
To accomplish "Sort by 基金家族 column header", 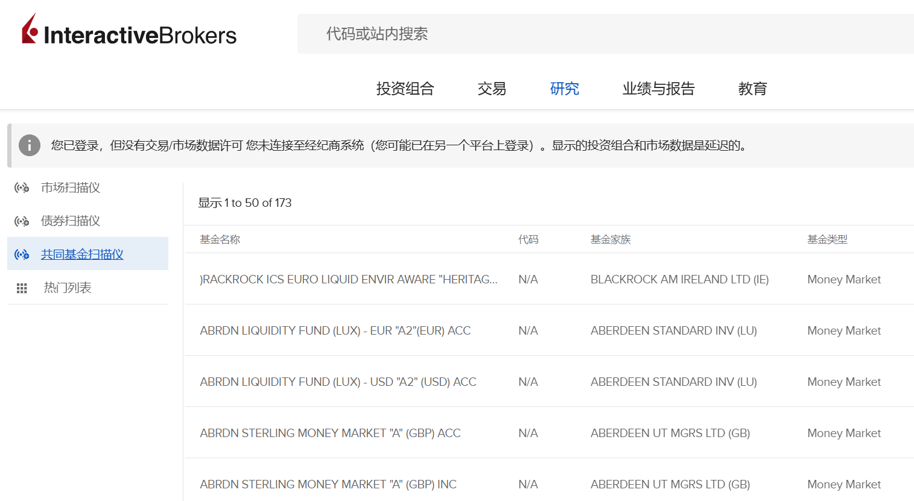I will pyautogui.click(x=610, y=239).
